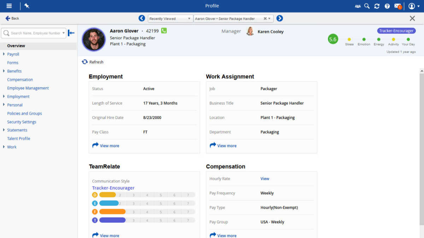
Task: Click View link for Hourly Rate
Action: coord(265,179)
